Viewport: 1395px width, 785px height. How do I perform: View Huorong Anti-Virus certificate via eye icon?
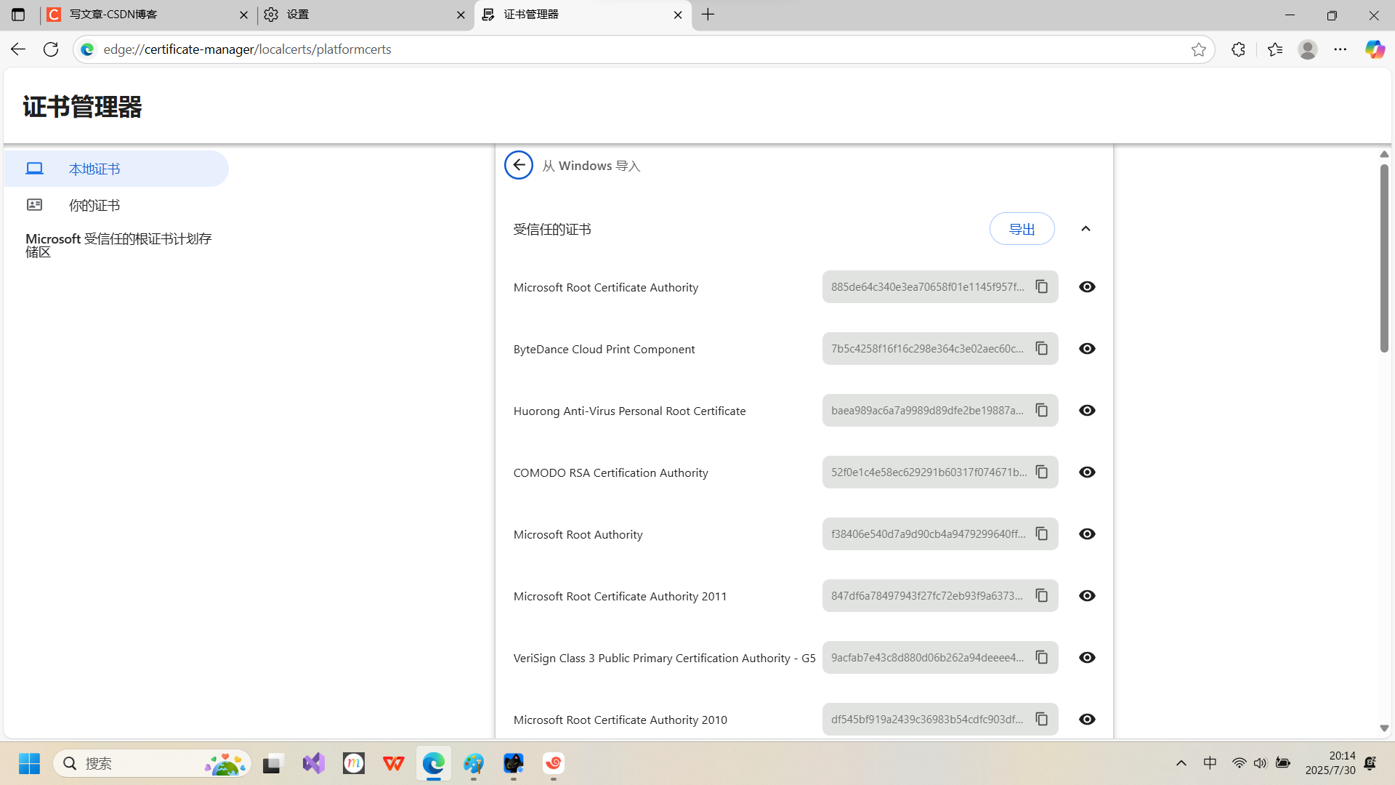[x=1087, y=411]
